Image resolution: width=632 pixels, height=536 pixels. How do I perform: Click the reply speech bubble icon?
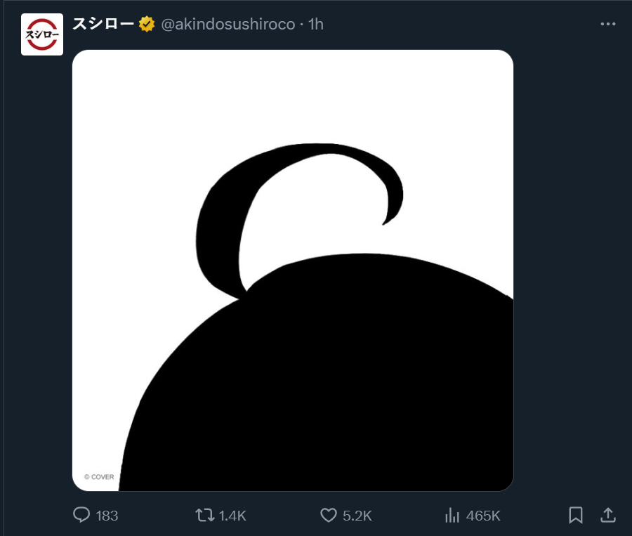(81, 515)
